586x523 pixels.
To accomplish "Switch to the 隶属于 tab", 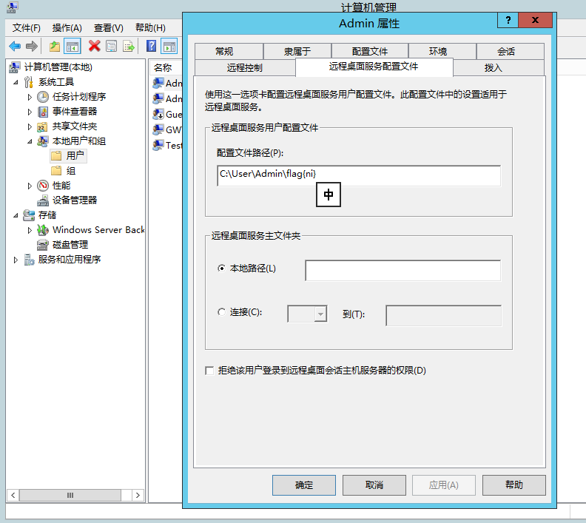I will (297, 51).
